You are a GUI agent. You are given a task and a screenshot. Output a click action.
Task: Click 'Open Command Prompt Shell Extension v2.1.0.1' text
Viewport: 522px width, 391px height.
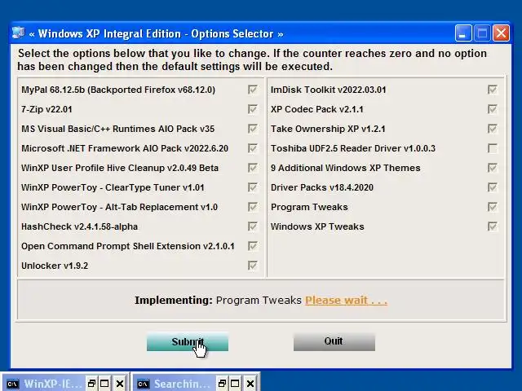click(x=128, y=246)
